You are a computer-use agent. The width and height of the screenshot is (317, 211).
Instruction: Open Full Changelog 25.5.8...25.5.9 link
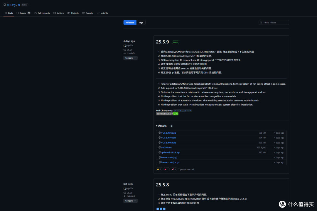[182, 111]
